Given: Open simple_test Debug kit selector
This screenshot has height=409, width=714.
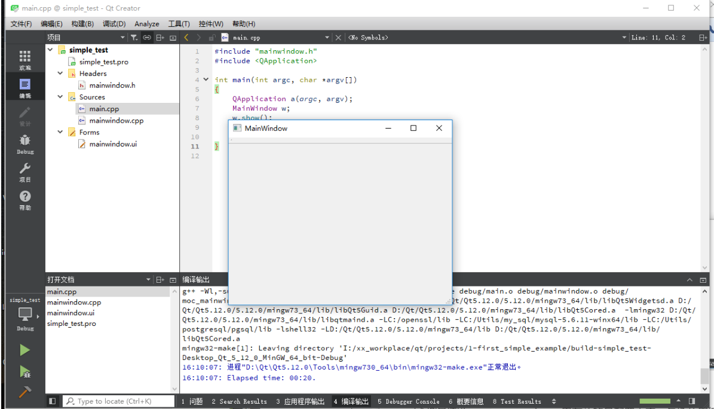Looking at the screenshot, I should (x=25, y=314).
